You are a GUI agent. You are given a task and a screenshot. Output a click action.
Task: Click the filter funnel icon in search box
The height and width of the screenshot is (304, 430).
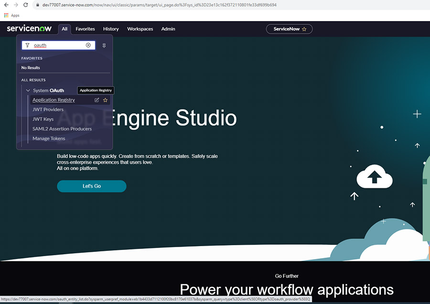pos(27,45)
